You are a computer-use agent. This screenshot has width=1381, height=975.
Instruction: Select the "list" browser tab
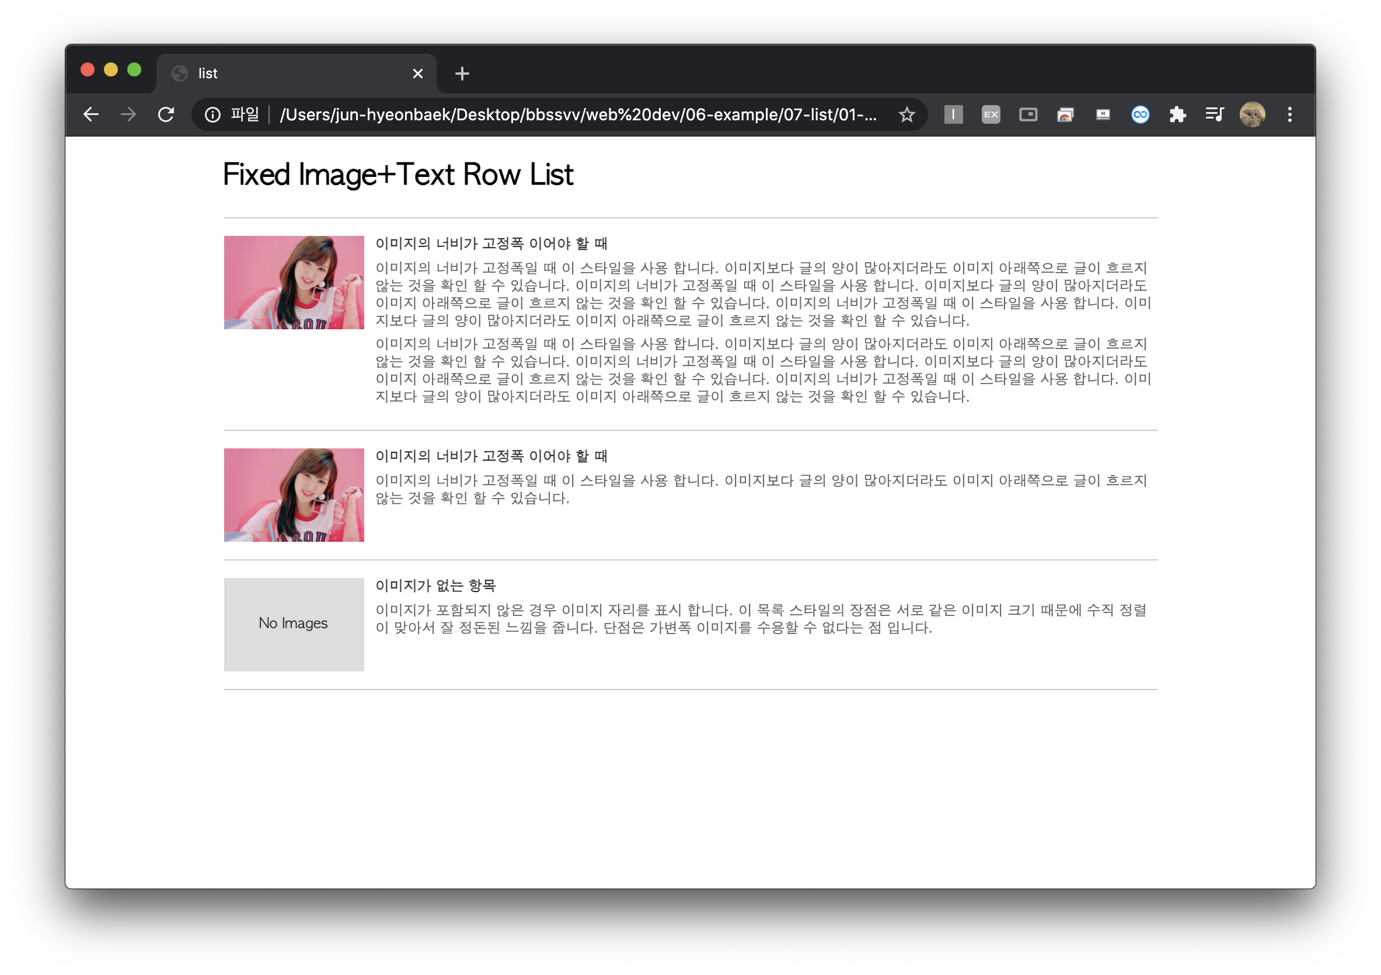point(289,74)
